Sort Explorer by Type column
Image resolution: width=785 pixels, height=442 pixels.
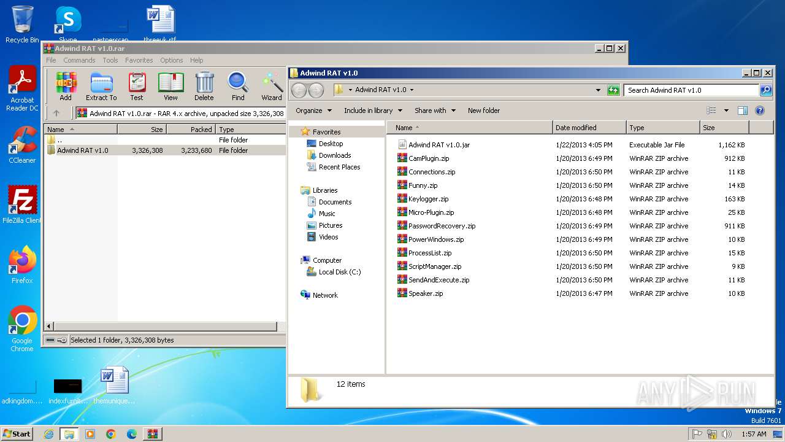pos(663,128)
